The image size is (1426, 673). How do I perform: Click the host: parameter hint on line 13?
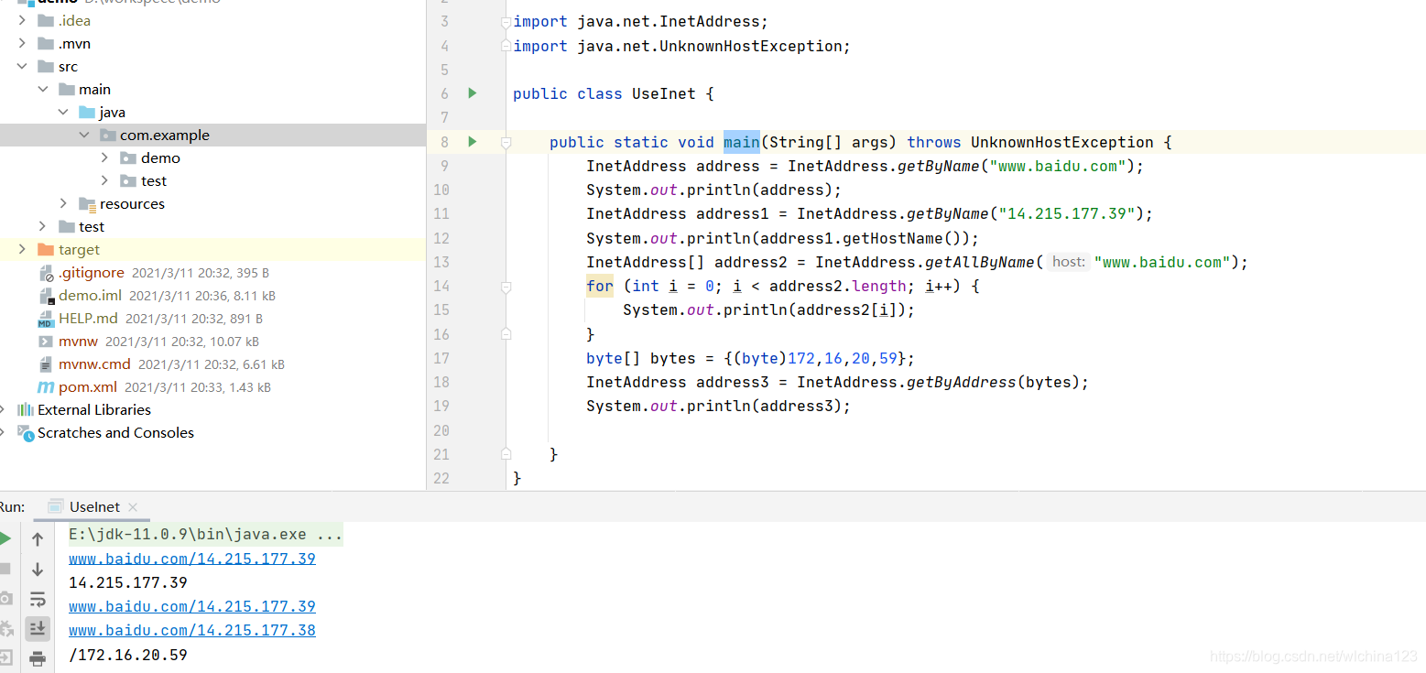pyautogui.click(x=1069, y=262)
